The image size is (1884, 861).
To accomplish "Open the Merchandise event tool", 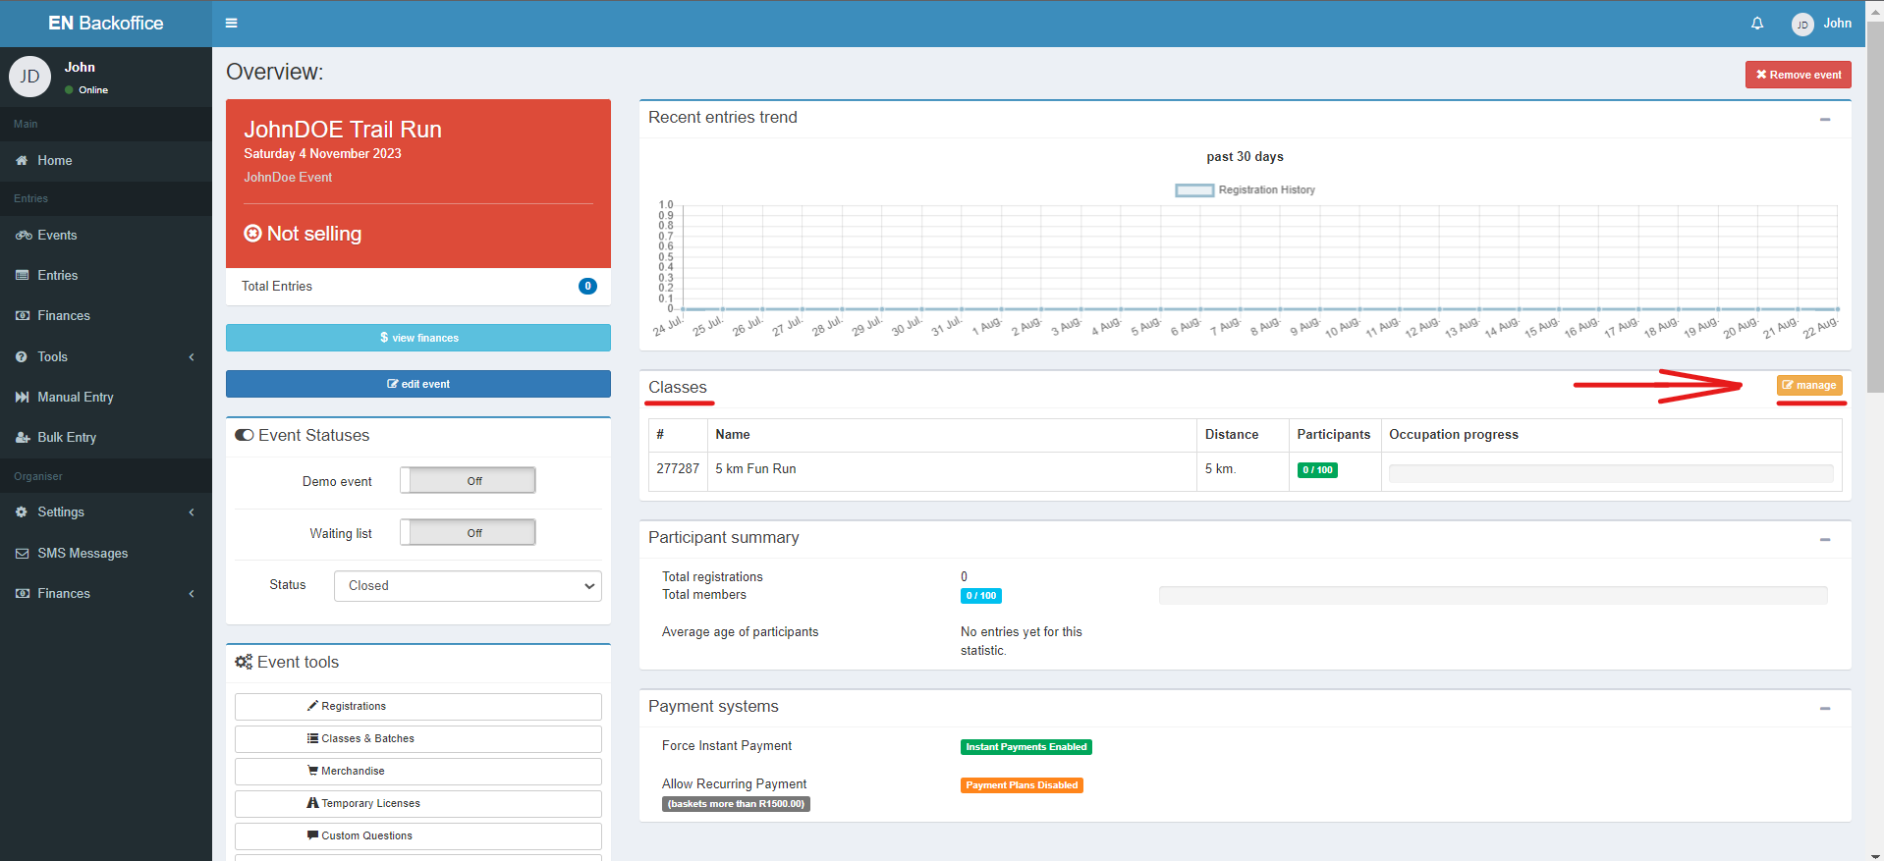I will 418,771.
